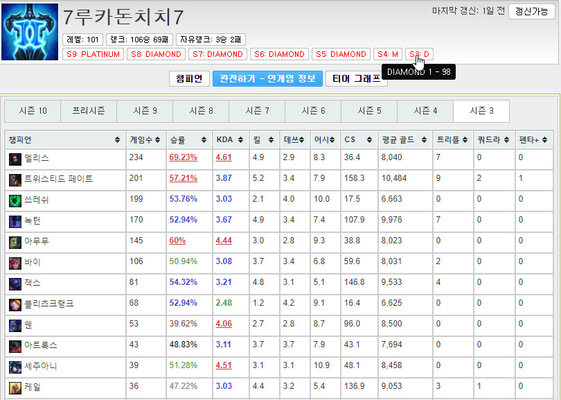Click the 녹턴 champion icon
Screen dimensions: 561x400
15,221
